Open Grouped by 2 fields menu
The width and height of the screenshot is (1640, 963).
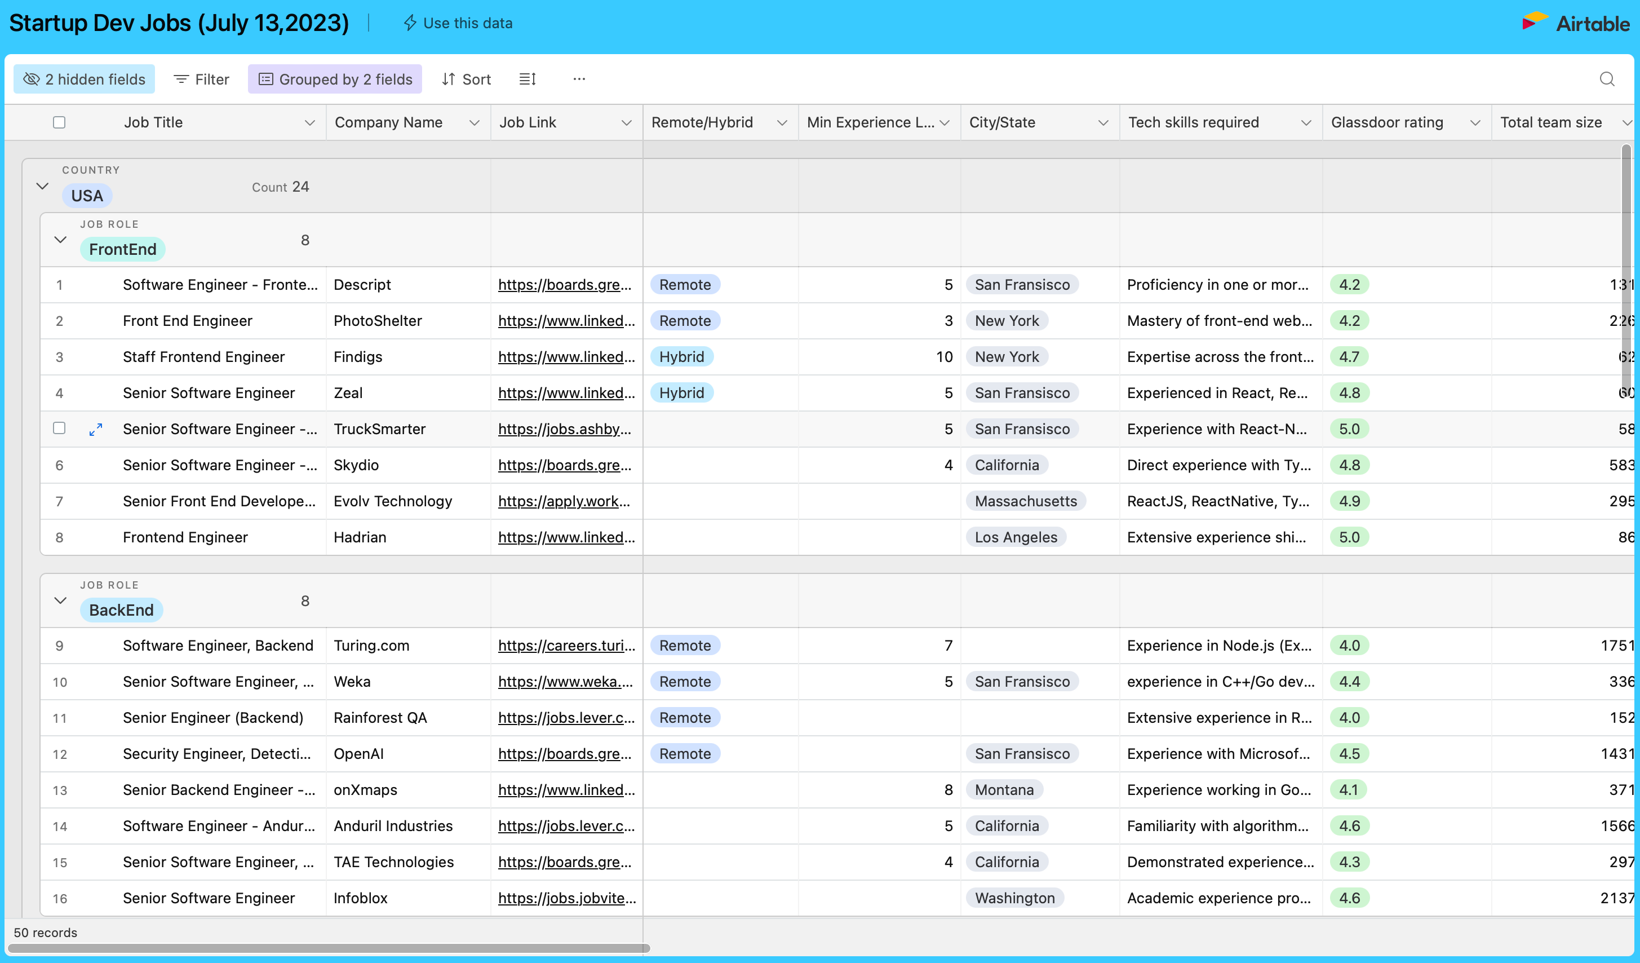click(335, 79)
